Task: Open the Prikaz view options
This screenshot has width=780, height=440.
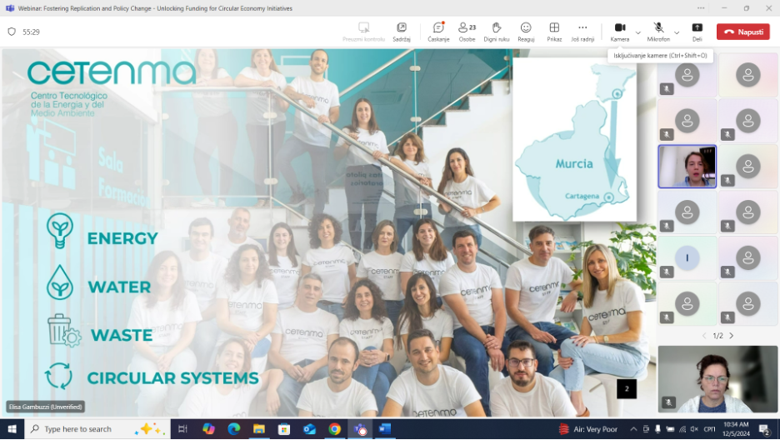Action: (554, 31)
